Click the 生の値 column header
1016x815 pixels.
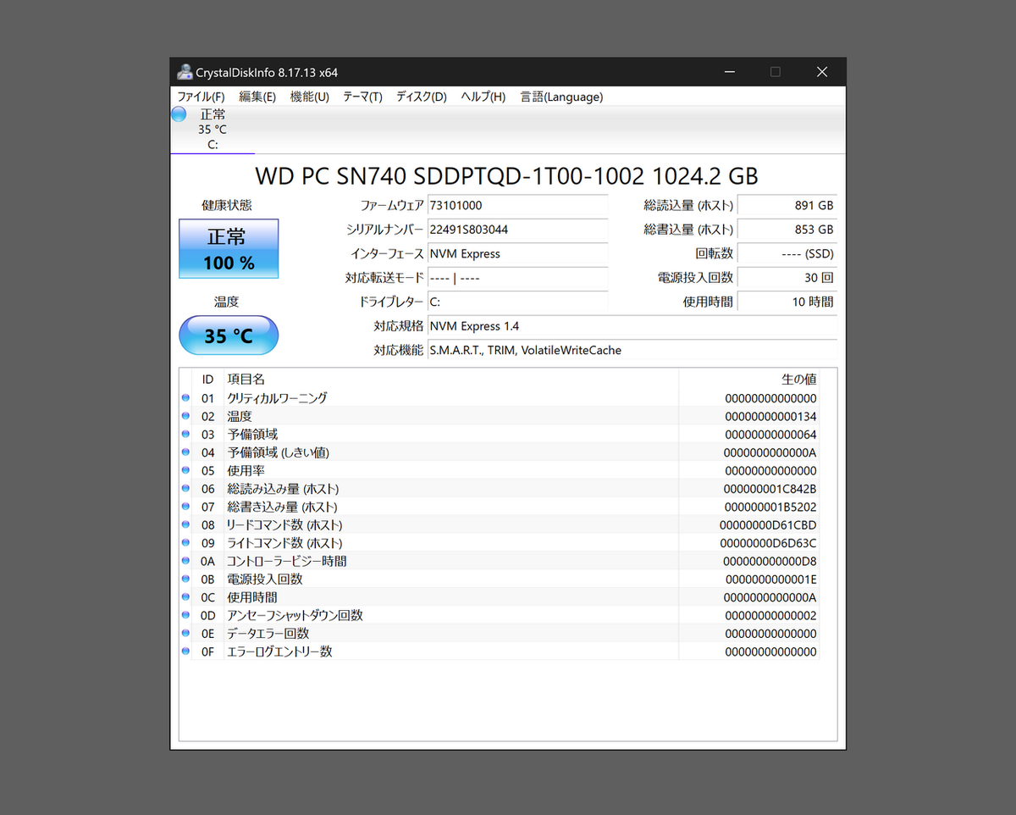click(x=749, y=379)
